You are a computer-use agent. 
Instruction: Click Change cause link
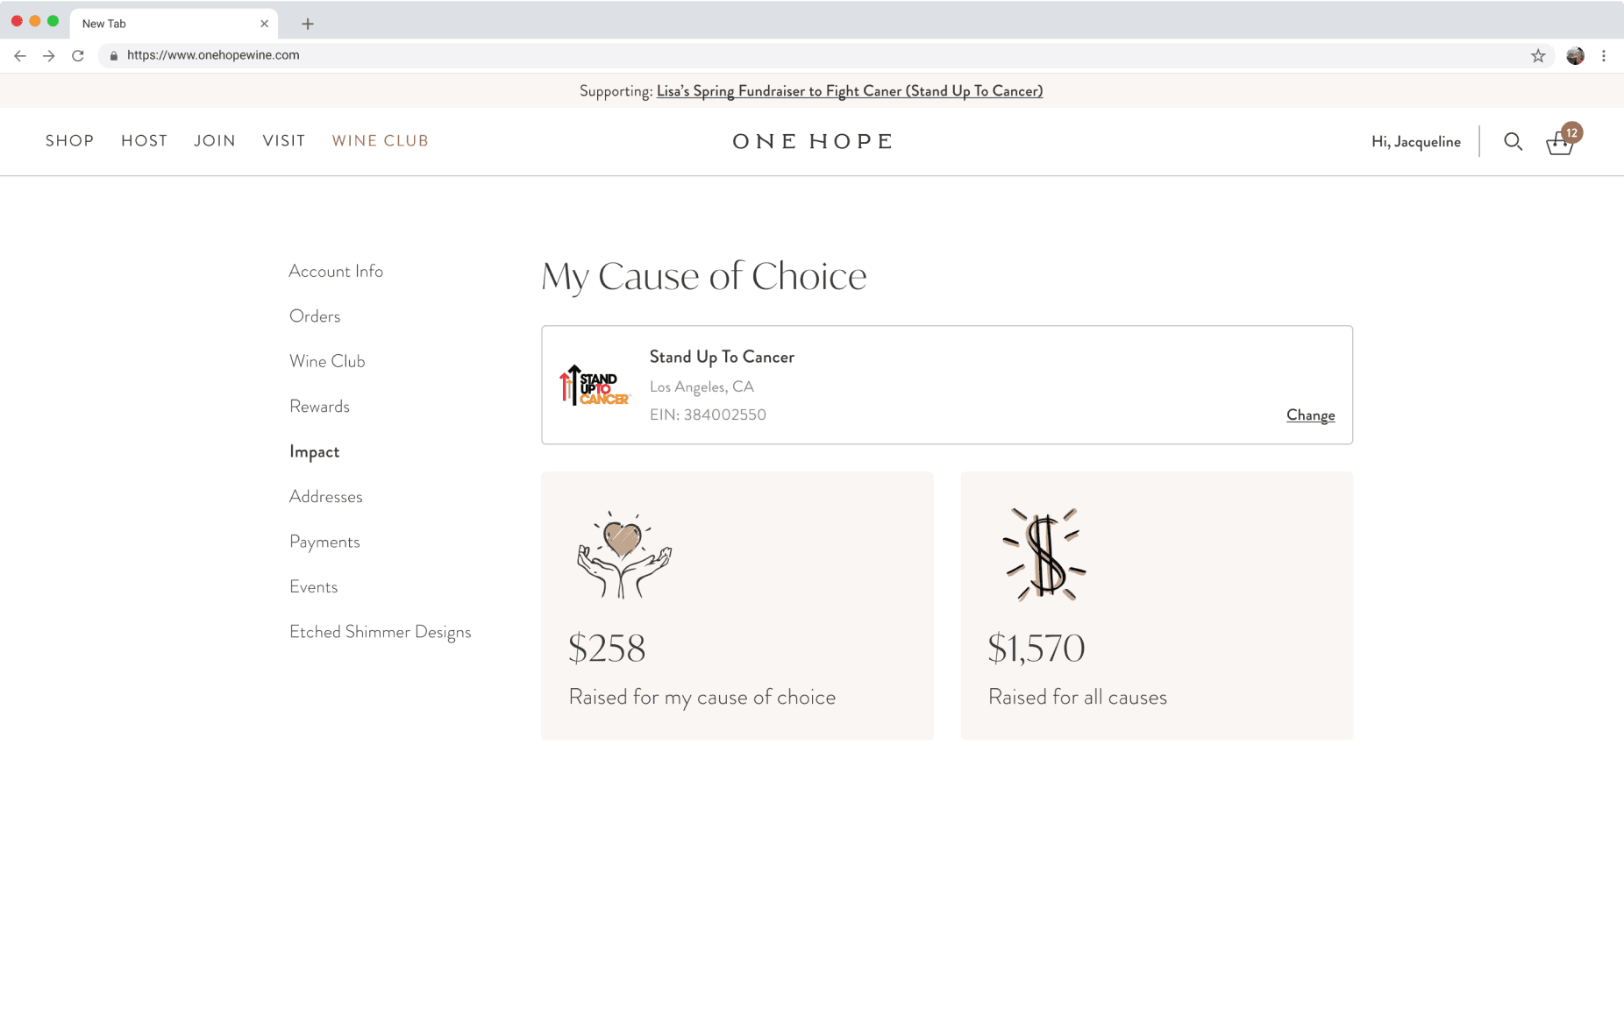click(1310, 415)
